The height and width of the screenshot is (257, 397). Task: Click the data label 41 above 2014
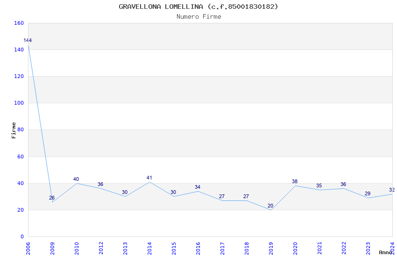(149, 178)
